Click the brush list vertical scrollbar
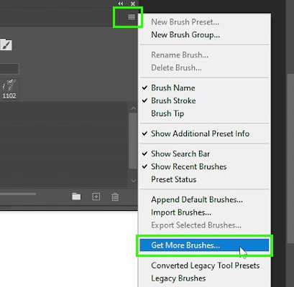The height and width of the screenshot is (287, 294). (x=133, y=141)
